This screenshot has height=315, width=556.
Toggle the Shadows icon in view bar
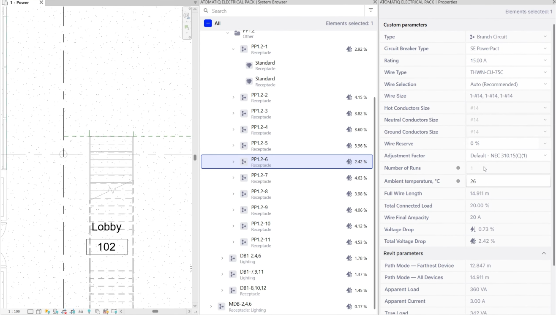55,312
